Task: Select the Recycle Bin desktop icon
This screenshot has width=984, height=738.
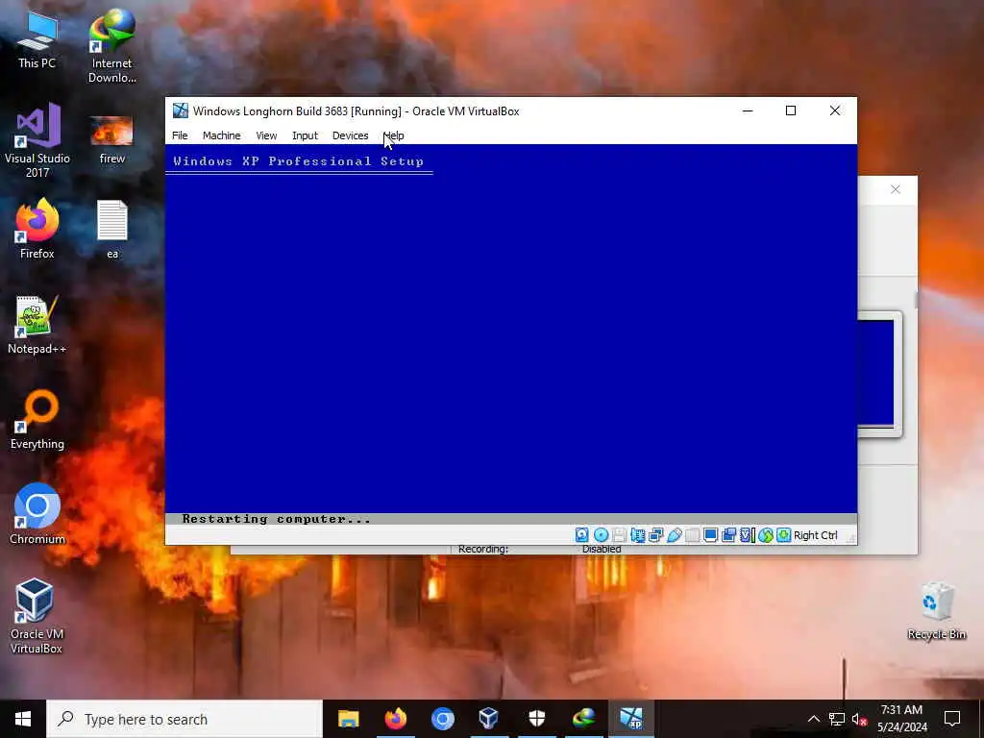Action: coord(936,611)
